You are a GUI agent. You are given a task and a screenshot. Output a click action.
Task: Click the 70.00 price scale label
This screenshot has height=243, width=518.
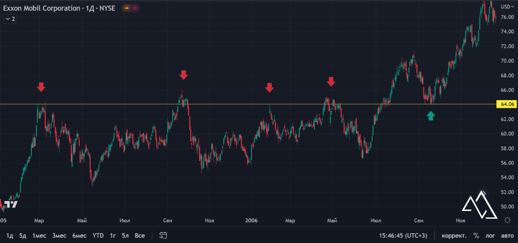507,61
